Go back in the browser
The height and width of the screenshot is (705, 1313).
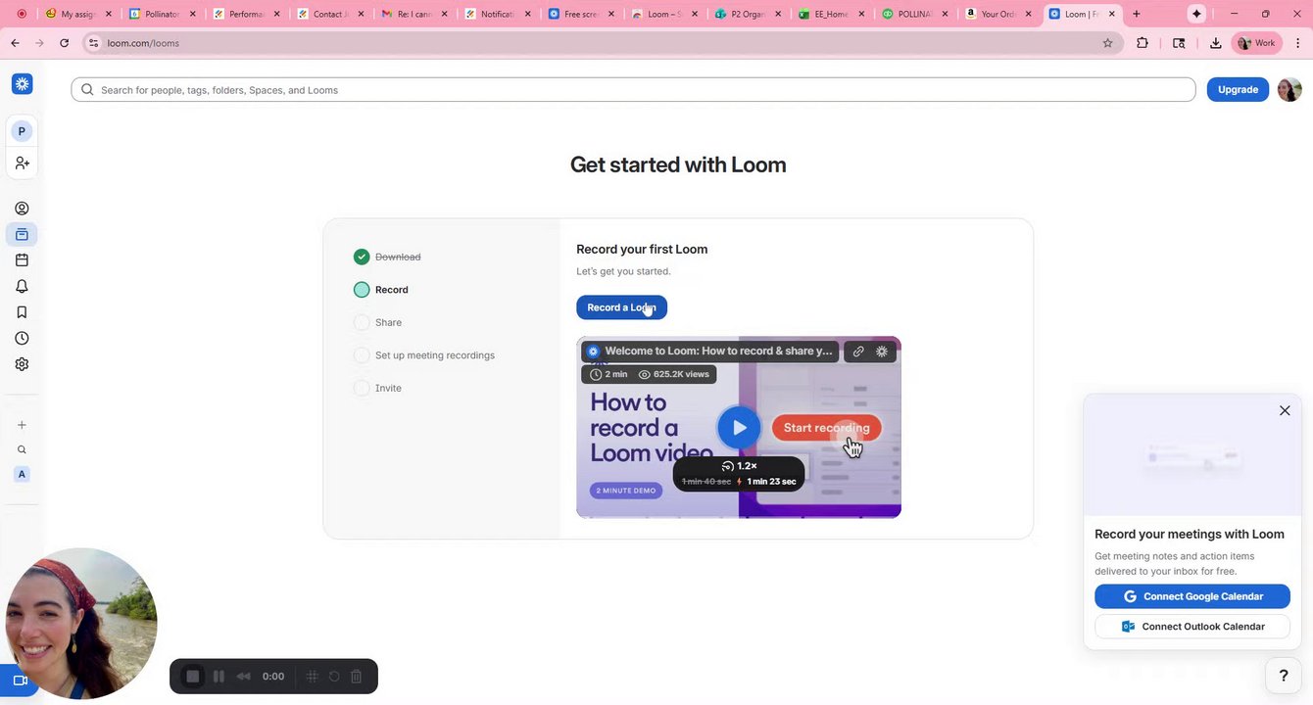(15, 43)
